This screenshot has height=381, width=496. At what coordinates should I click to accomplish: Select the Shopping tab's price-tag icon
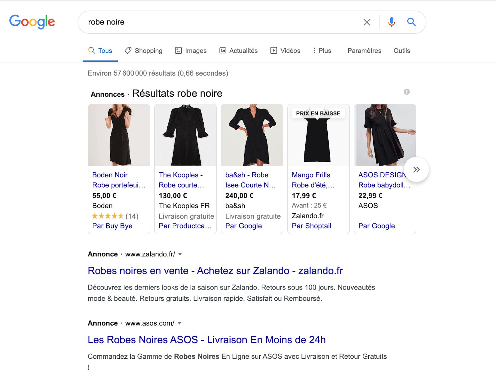tap(128, 51)
